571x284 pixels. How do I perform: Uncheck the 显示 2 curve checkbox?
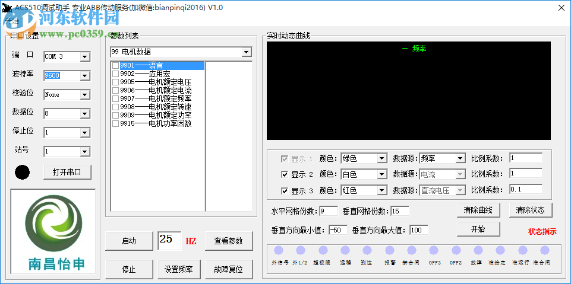[285, 175]
